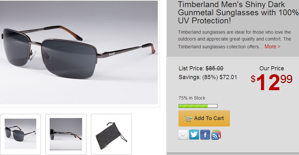
Task: Click the Timberland product description paragraph
Action: (x=234, y=39)
